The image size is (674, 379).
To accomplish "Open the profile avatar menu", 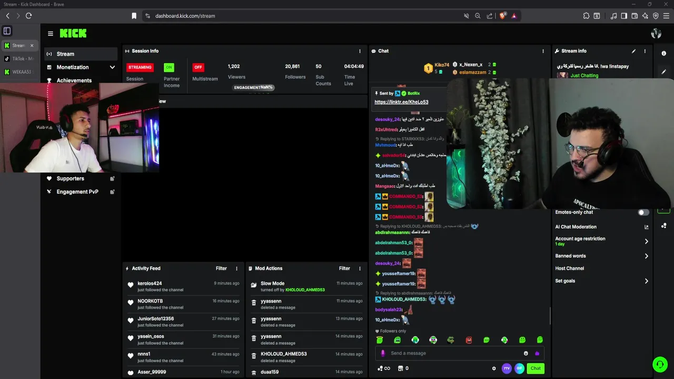I will [656, 34].
